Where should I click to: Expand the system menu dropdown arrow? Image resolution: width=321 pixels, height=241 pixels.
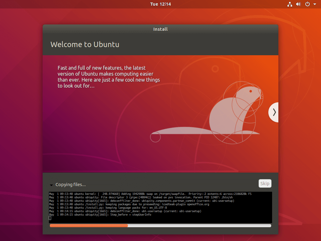click(x=315, y=4)
